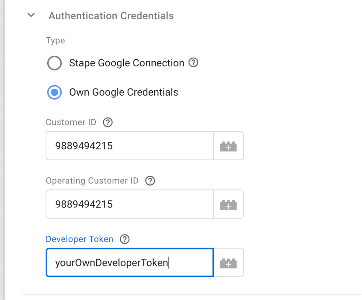The width and height of the screenshot is (362, 300).
Task: Open help tooltip for Stape Google Connection
Action: pyautogui.click(x=193, y=62)
